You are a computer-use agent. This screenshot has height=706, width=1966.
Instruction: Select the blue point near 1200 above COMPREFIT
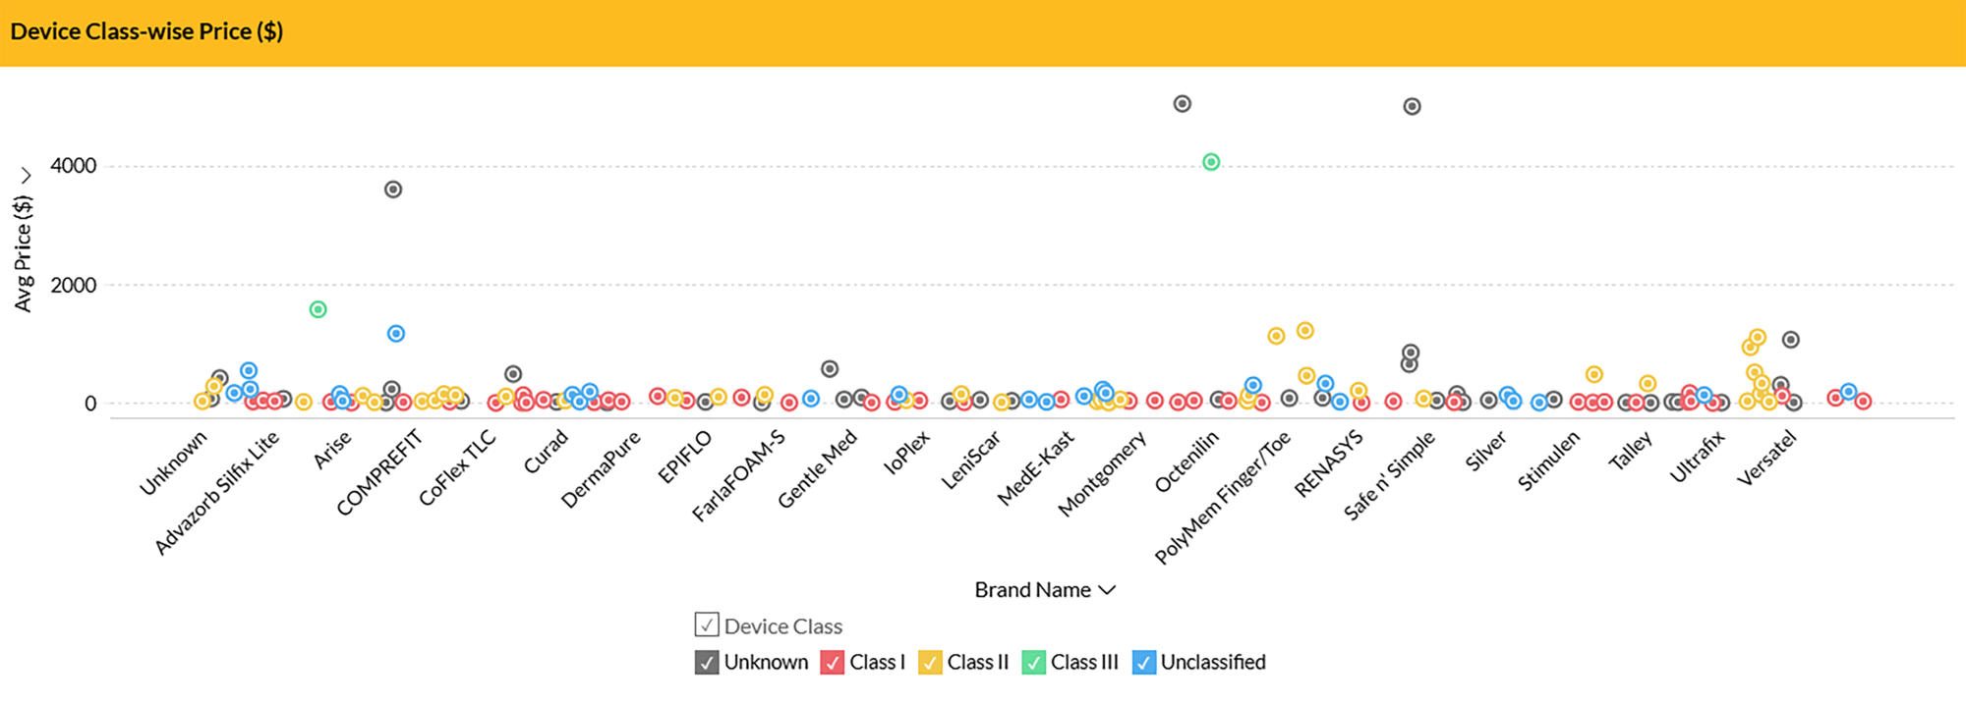396,334
